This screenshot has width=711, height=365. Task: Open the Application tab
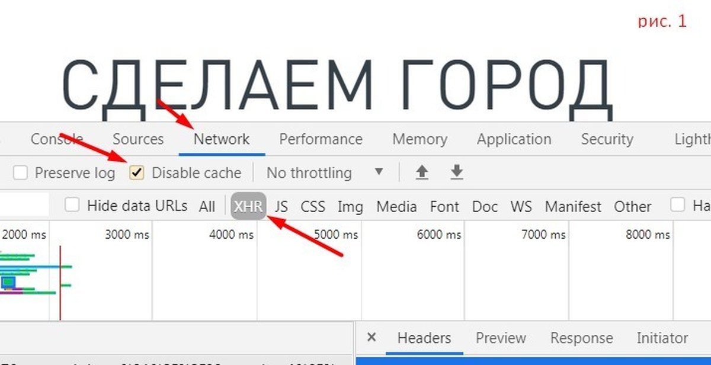pos(514,139)
